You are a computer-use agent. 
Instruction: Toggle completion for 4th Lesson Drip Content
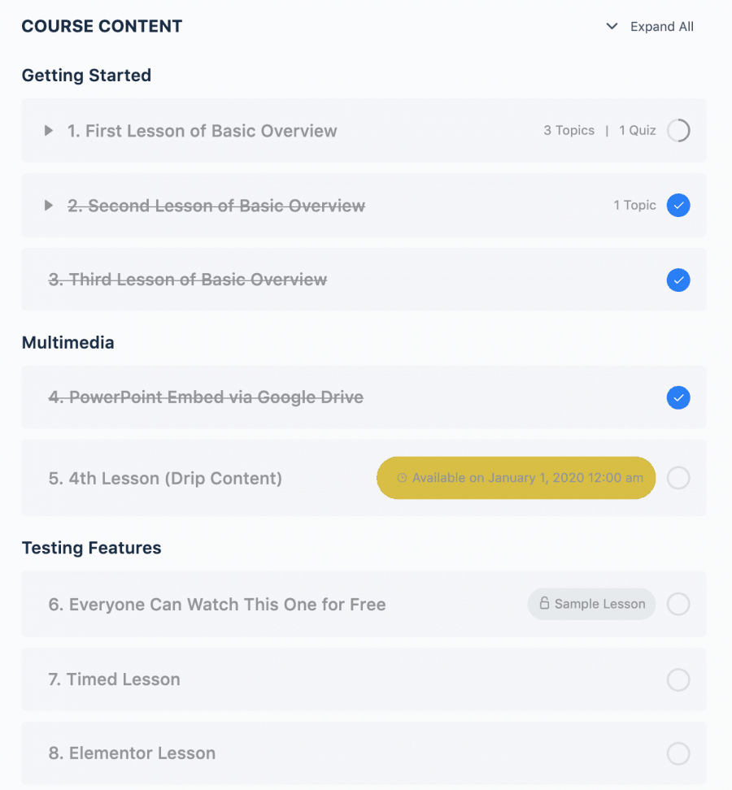678,478
